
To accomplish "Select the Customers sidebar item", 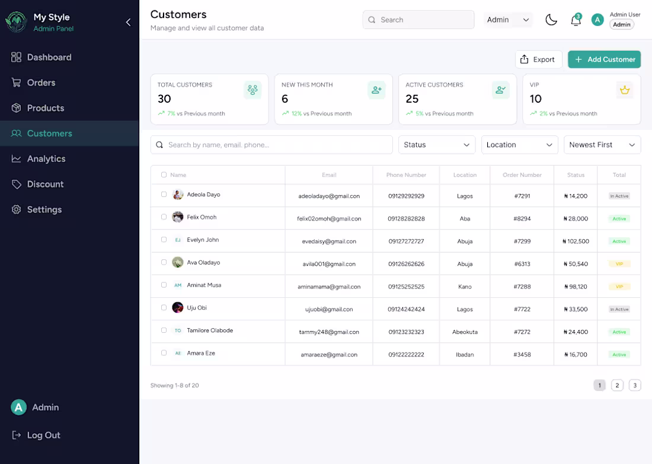I will tap(69, 133).
